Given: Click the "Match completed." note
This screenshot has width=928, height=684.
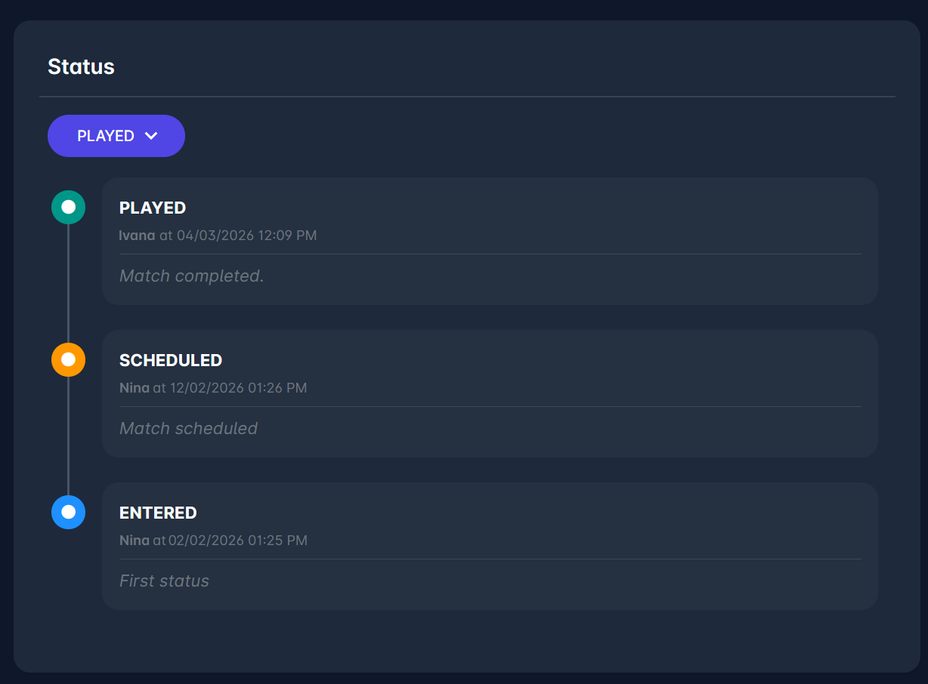Looking at the screenshot, I should pyautogui.click(x=192, y=276).
